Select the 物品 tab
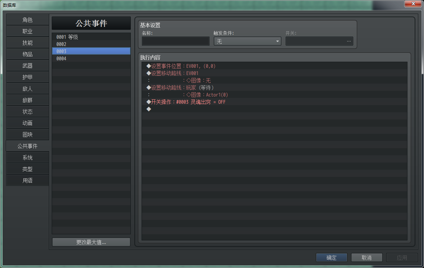The image size is (424, 268). click(x=27, y=54)
